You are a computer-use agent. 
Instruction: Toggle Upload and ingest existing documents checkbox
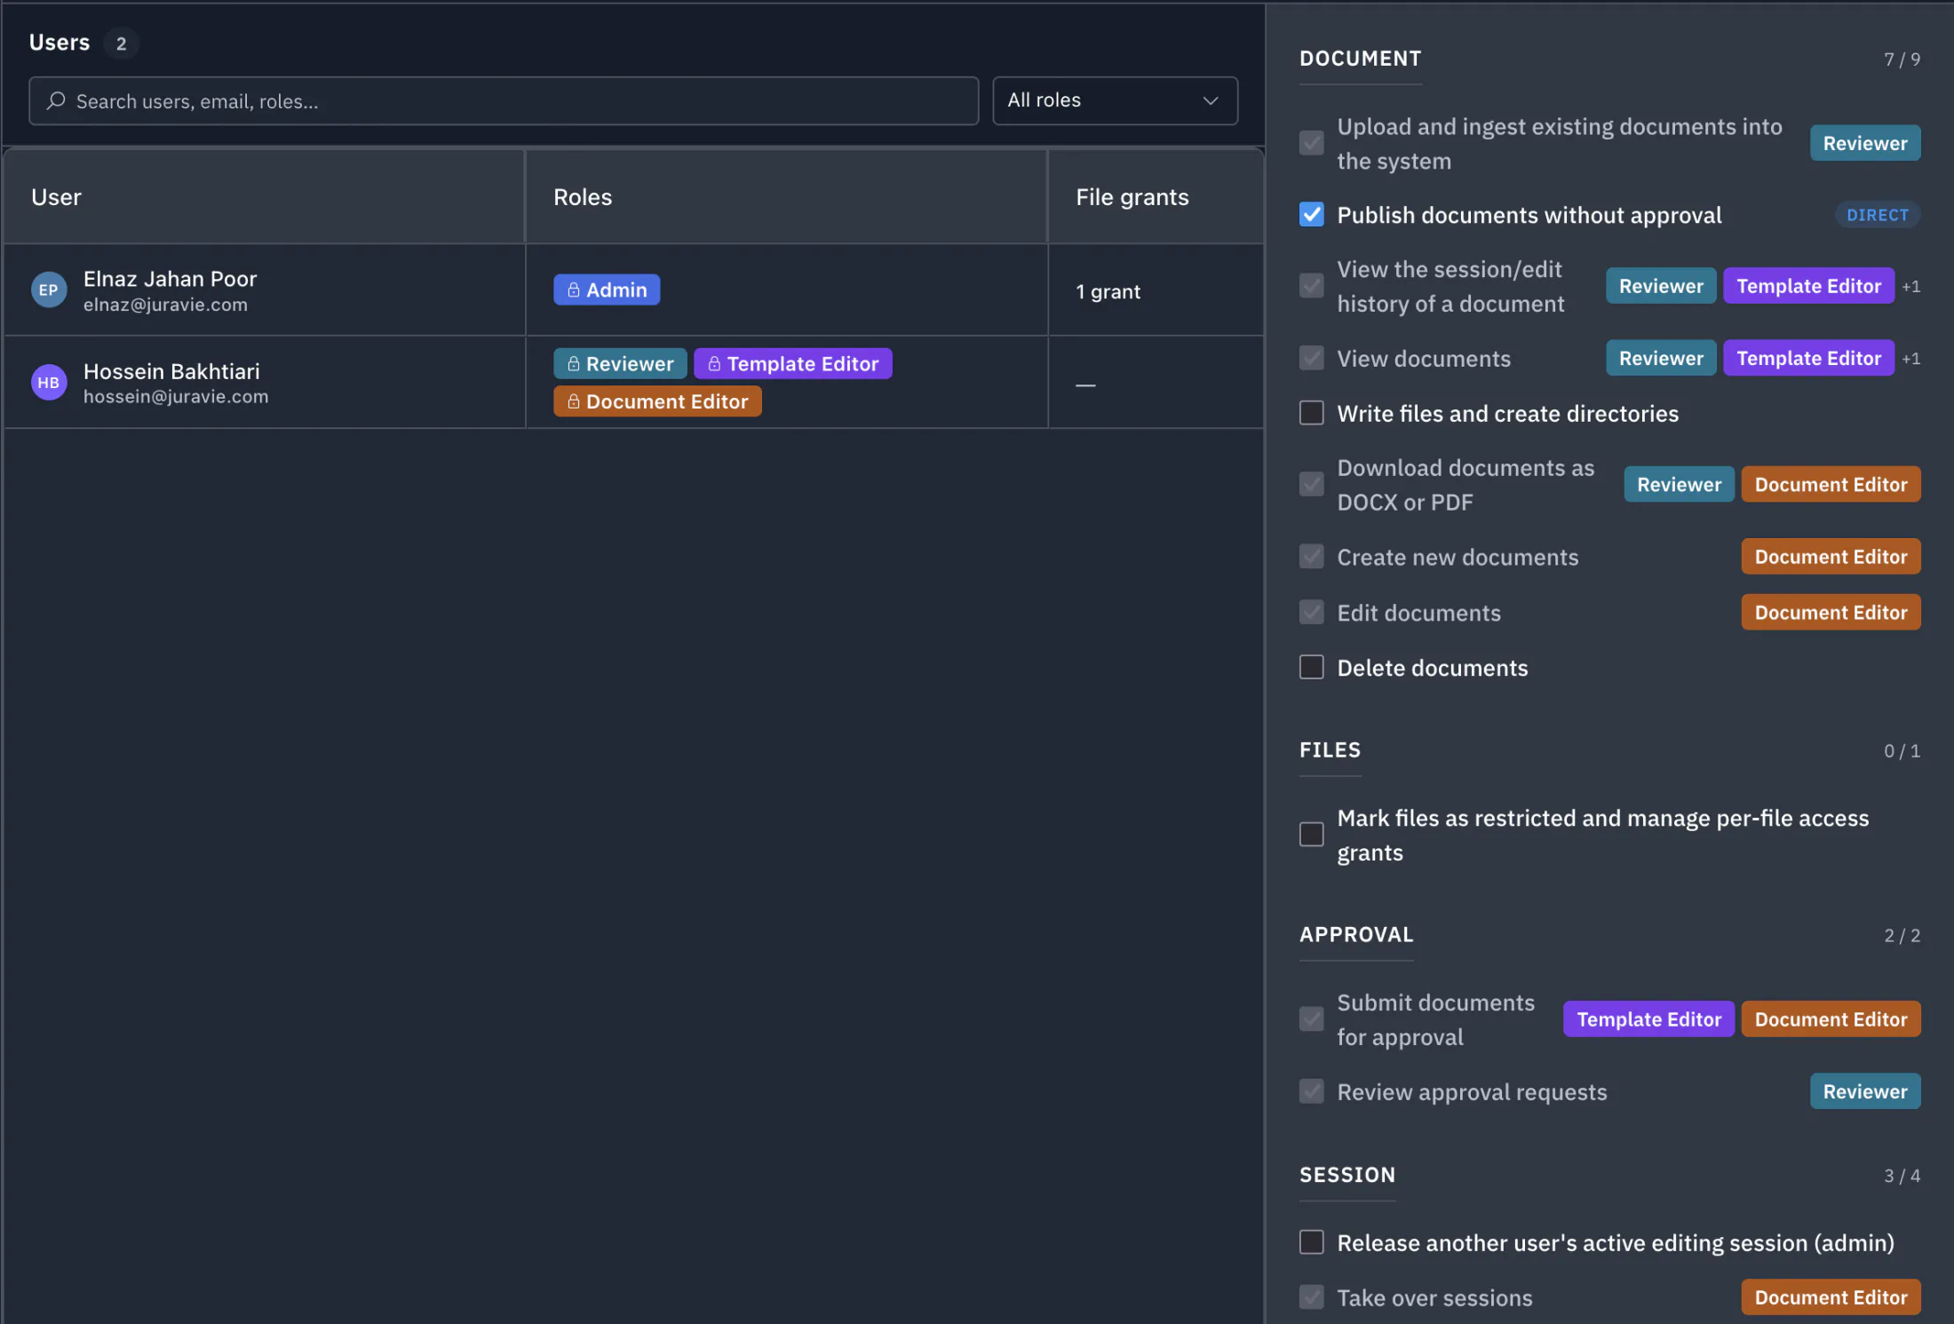pos(1312,143)
